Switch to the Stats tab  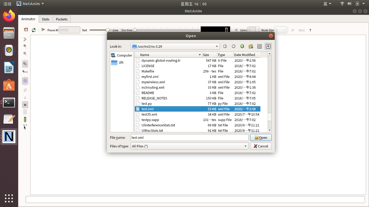(46, 19)
